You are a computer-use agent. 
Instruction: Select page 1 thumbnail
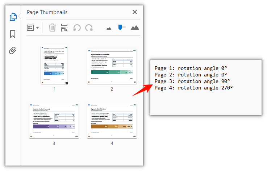point(54,65)
